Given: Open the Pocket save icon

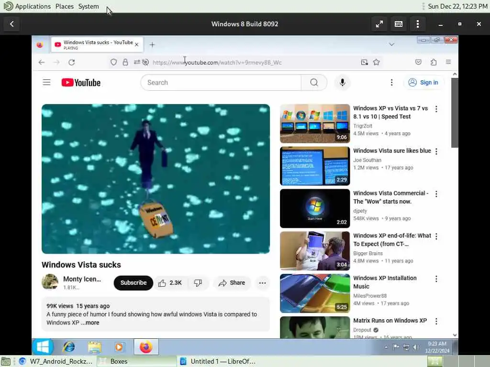Looking at the screenshot, I should [x=418, y=62].
